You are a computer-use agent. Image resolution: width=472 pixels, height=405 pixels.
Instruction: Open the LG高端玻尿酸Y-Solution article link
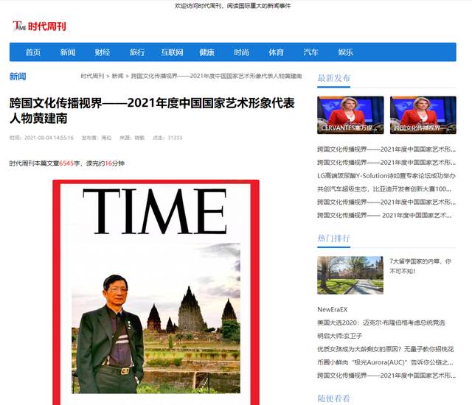(383, 176)
